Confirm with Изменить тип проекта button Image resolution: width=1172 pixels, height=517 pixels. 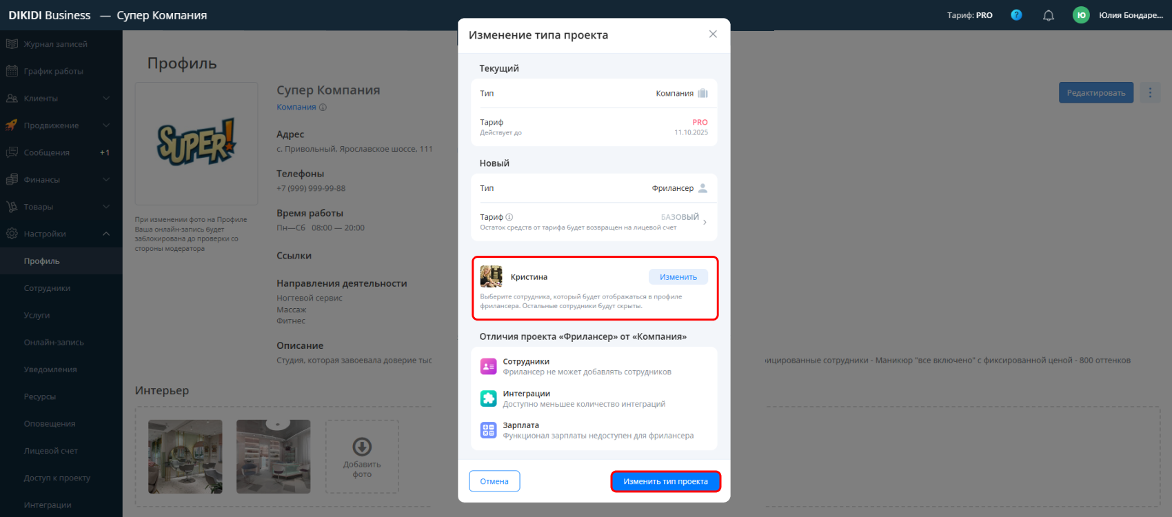point(665,481)
